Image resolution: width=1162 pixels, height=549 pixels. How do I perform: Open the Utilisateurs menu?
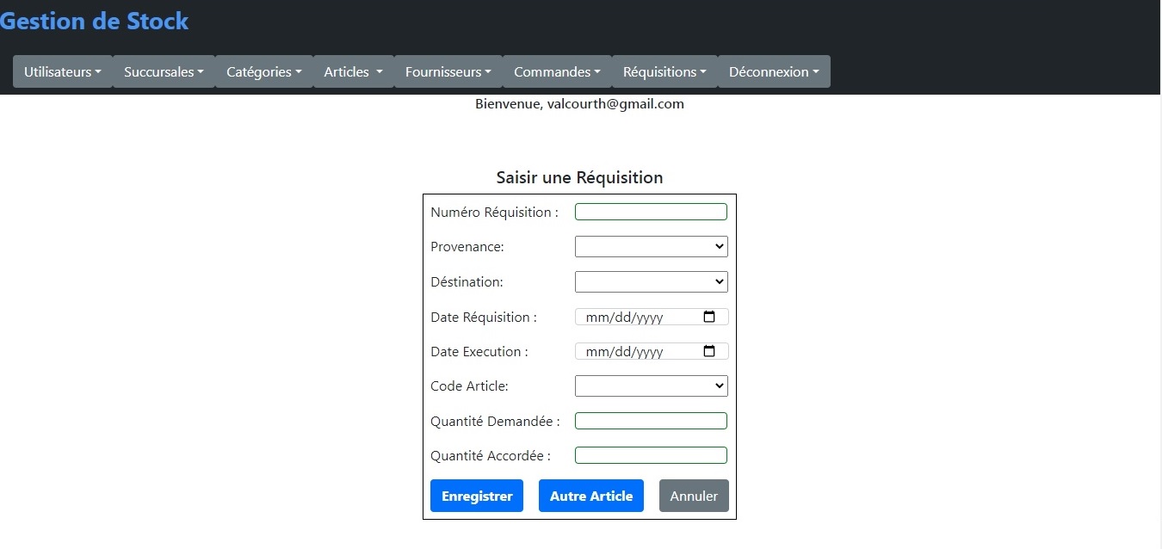click(x=63, y=71)
